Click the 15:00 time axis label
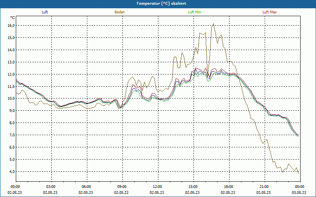 click(194, 187)
